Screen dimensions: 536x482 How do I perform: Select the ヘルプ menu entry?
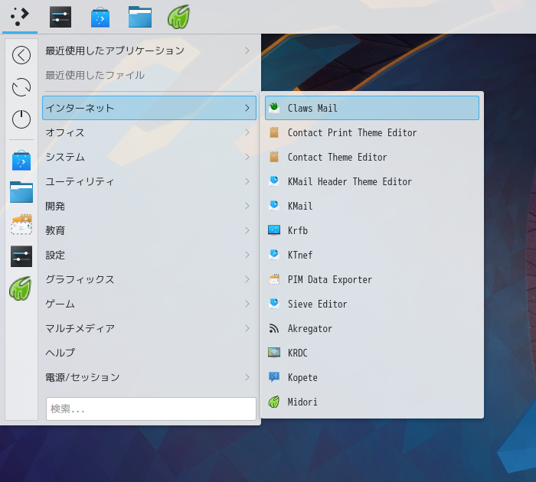(x=149, y=353)
